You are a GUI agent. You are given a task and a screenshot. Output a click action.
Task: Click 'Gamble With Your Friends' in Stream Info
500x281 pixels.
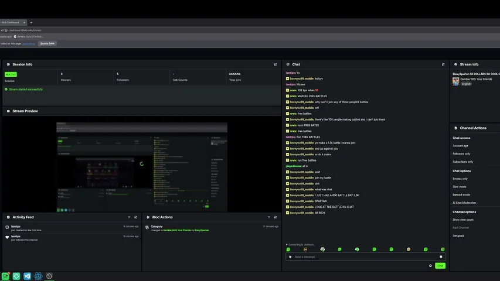[476, 80]
